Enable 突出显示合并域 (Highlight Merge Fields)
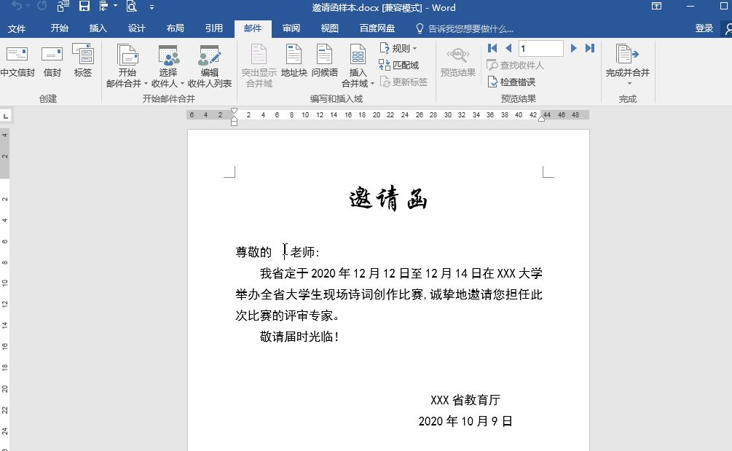The image size is (732, 451). 259,62
